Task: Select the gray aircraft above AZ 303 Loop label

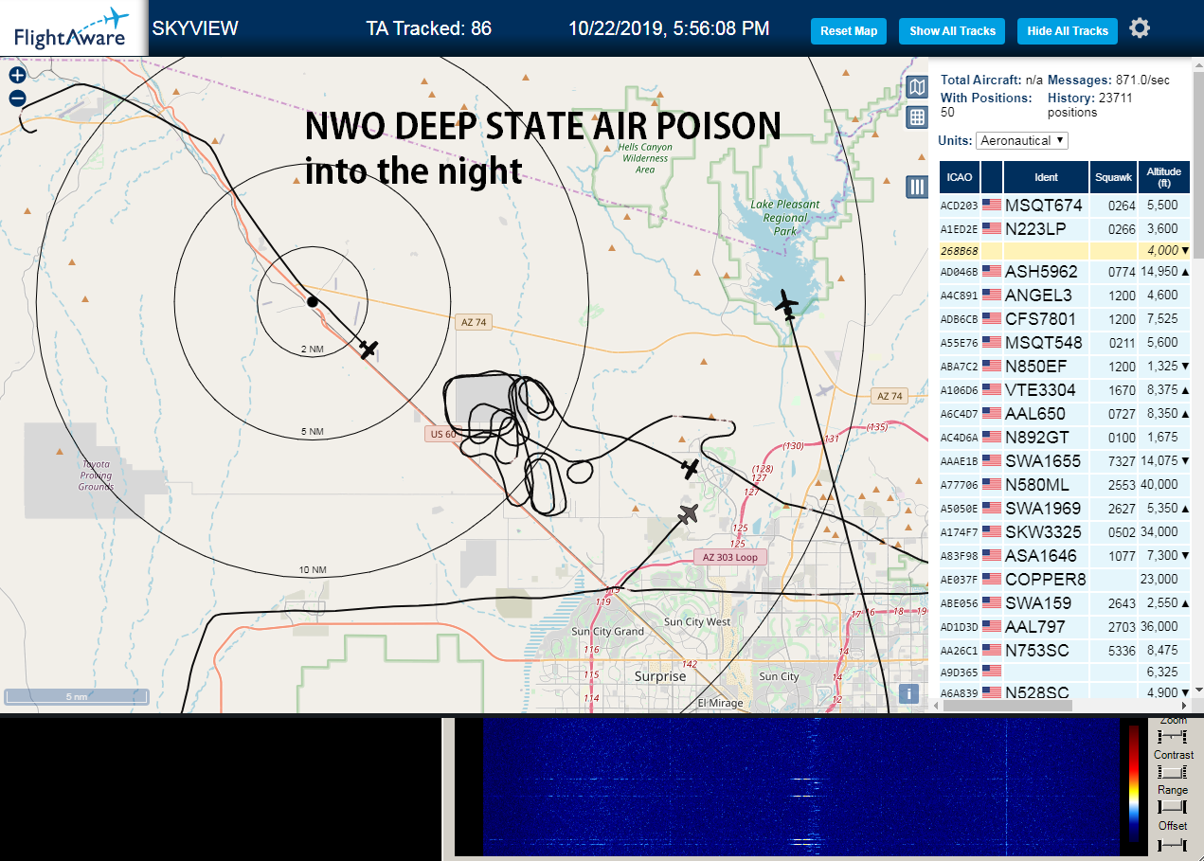Action: click(x=689, y=514)
